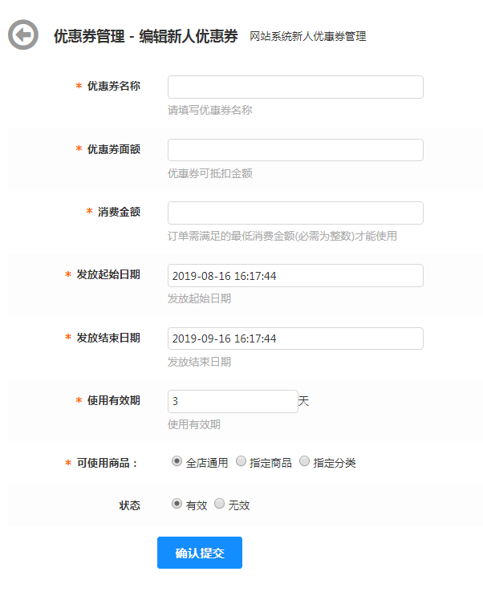Click the minimum order amount hint text

282,236
